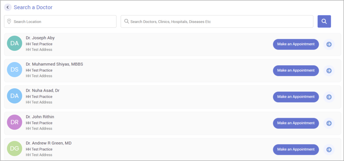
Task: Open details arrow for Dr. Andrew R Green
Action: (x=329, y=149)
